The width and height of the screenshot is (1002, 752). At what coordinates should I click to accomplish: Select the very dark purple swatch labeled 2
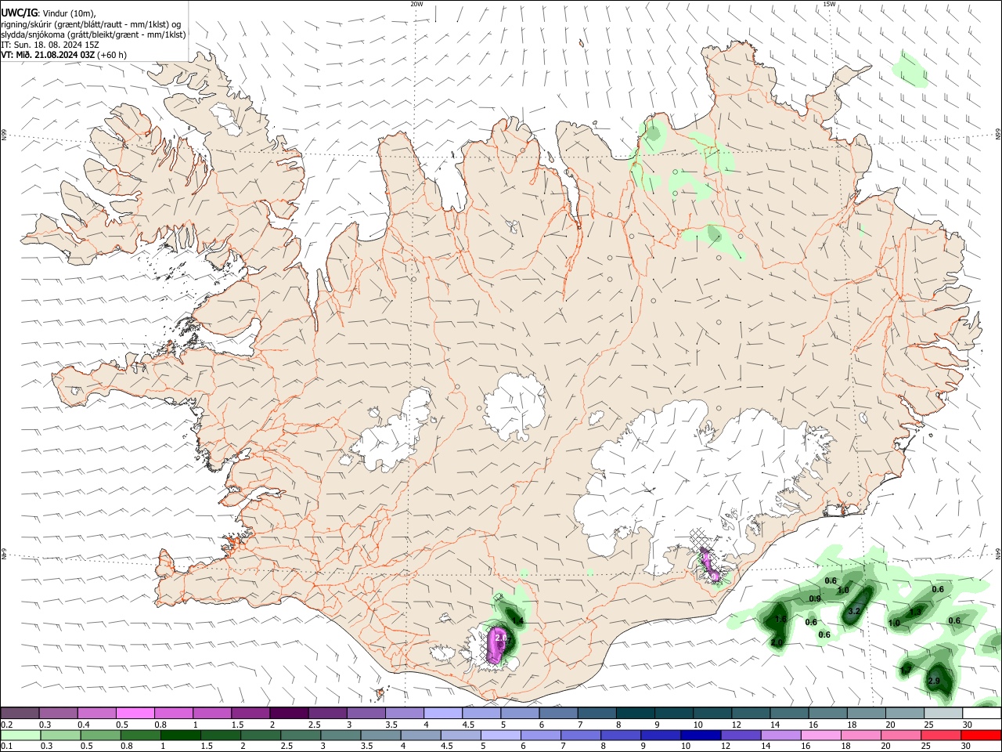[x=289, y=713]
